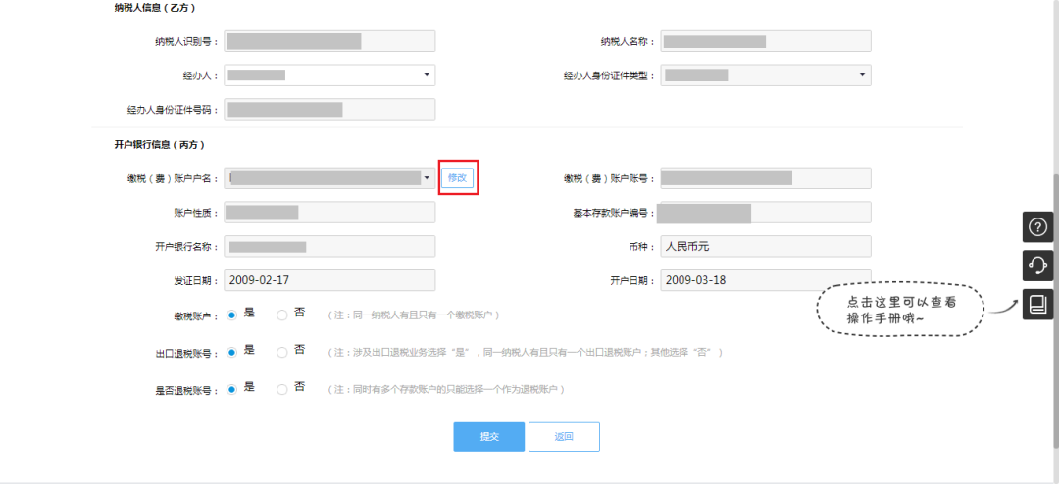Open the customer service headset icon
This screenshot has height=484, width=1059.
pos(1036,266)
